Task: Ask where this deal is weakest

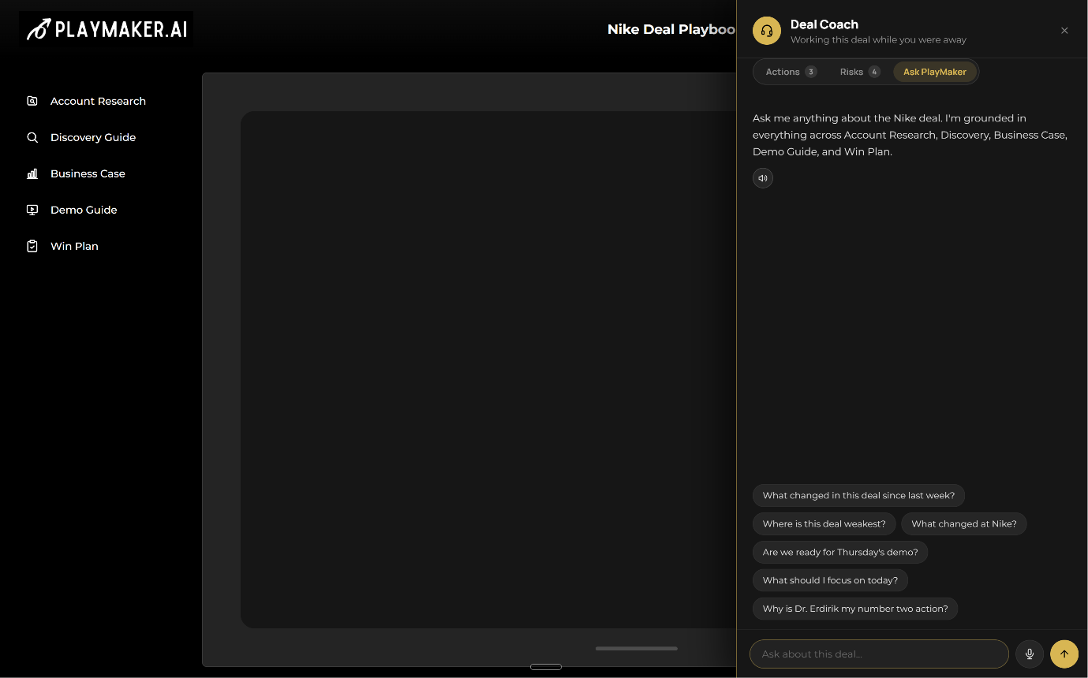Action: [x=824, y=524]
